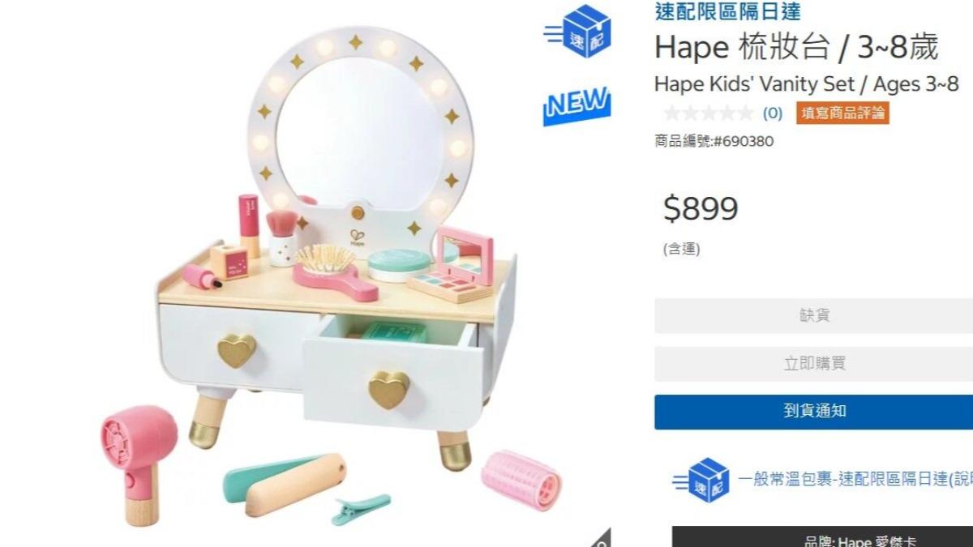
Task: Open the (0) reviews count link
Action: (x=773, y=113)
